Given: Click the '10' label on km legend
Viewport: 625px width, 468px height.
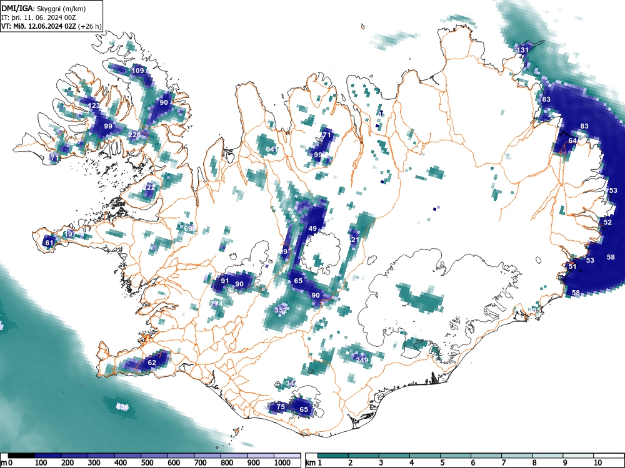Looking at the screenshot, I should [x=598, y=462].
